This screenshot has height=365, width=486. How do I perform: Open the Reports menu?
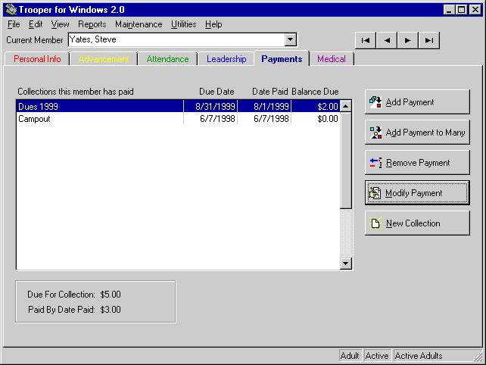click(x=92, y=24)
